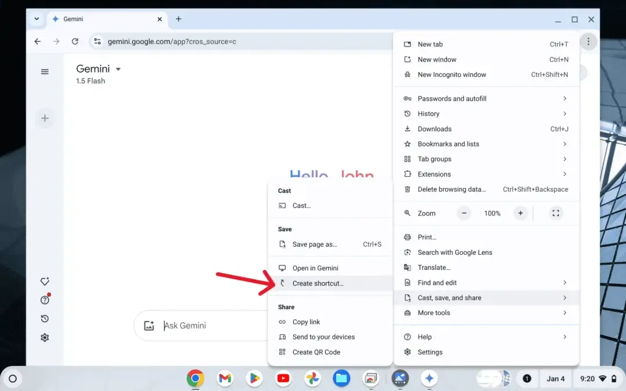Expand Passwords and autofill submenu
Screen dimensions: 626x391
pyautogui.click(x=486, y=98)
